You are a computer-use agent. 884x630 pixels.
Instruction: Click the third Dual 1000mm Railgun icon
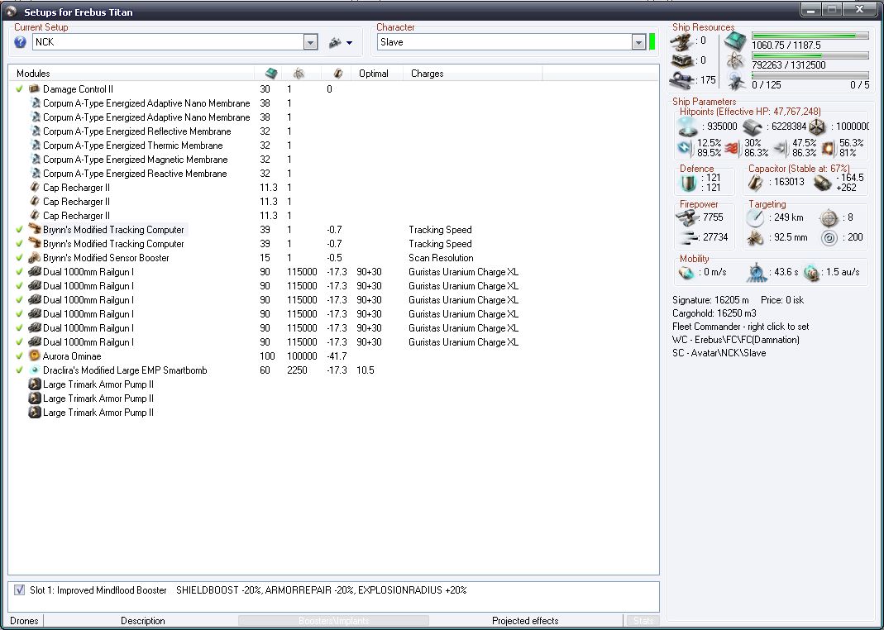[35, 300]
